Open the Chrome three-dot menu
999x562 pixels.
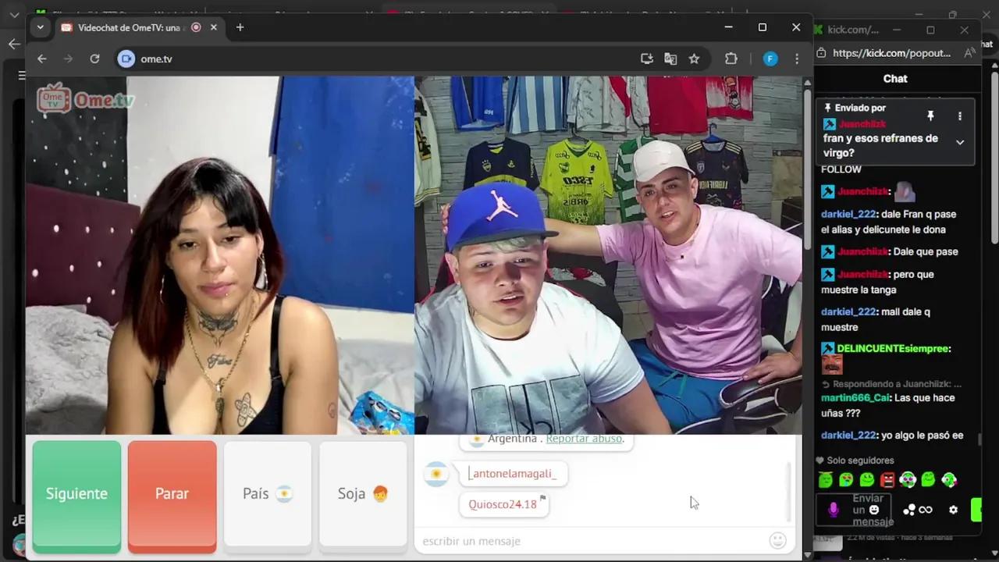[796, 59]
